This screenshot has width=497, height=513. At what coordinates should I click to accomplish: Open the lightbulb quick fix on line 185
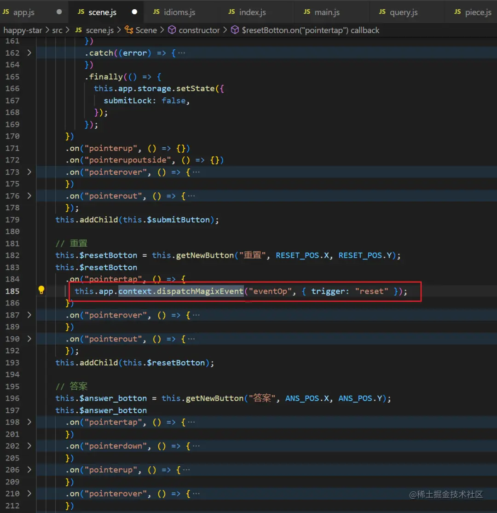pos(41,290)
